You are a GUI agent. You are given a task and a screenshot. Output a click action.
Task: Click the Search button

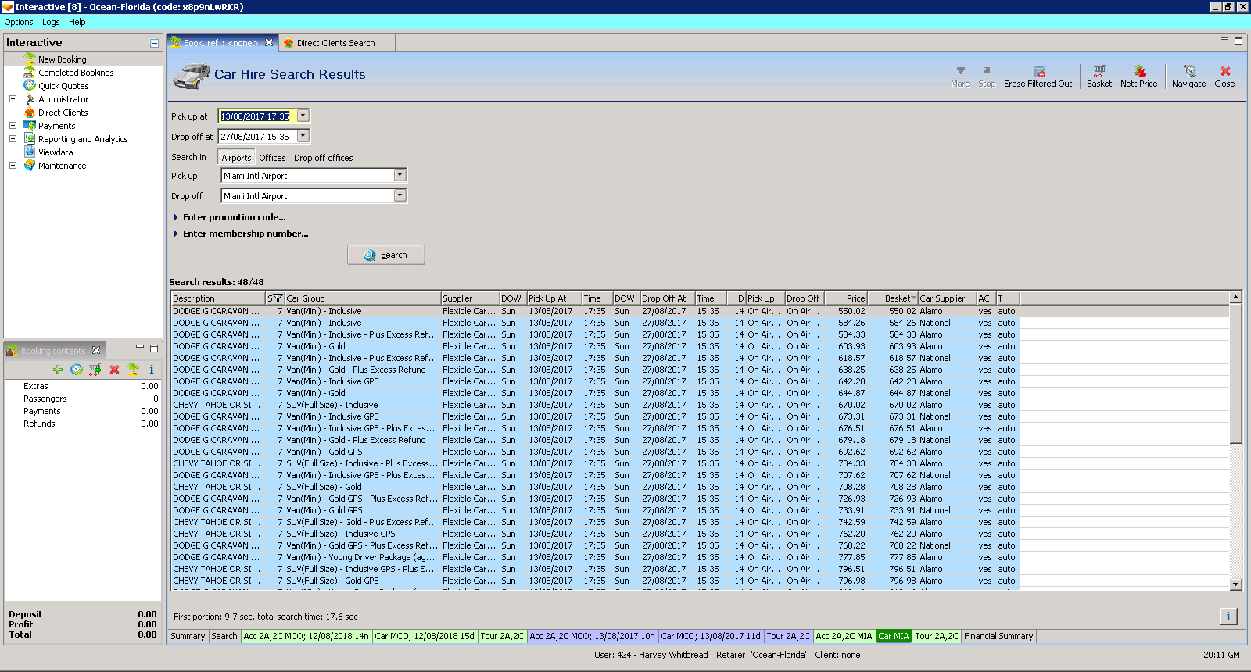386,255
